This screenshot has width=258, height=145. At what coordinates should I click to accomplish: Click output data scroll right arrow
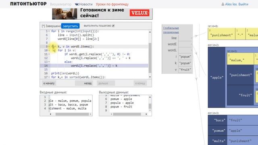click(x=146, y=114)
